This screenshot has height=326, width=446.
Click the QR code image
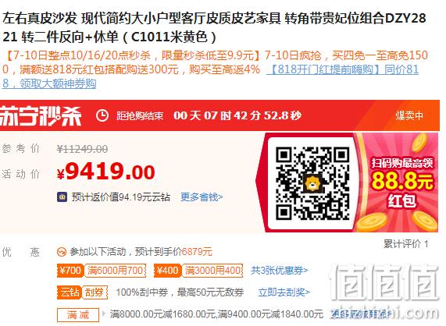point(312,183)
